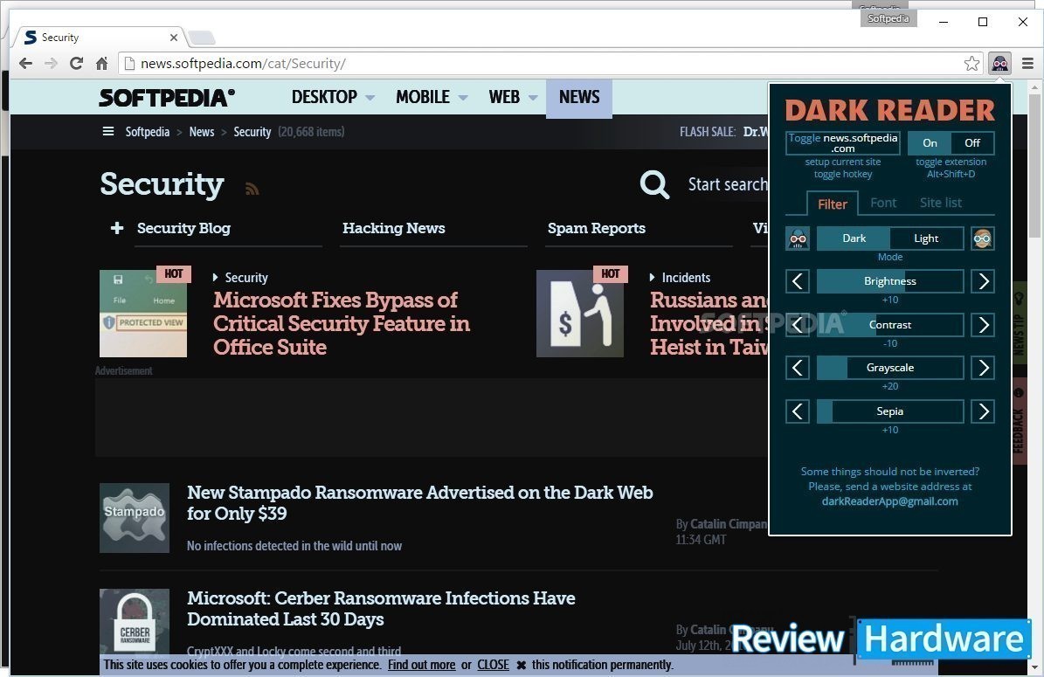Decrease Sepia with left arrow
1044x677 pixels.
pos(798,411)
